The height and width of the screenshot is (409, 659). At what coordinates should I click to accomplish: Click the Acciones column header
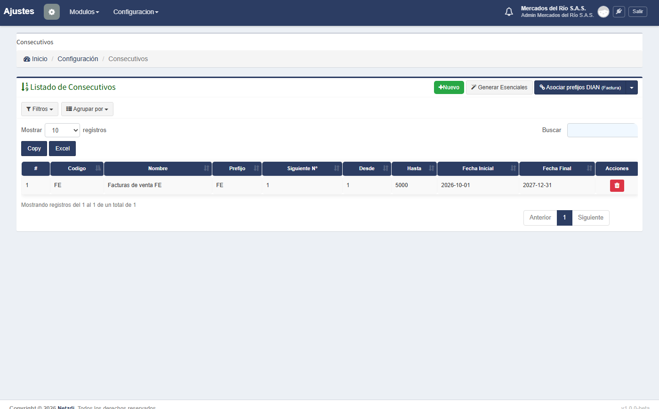(x=617, y=169)
